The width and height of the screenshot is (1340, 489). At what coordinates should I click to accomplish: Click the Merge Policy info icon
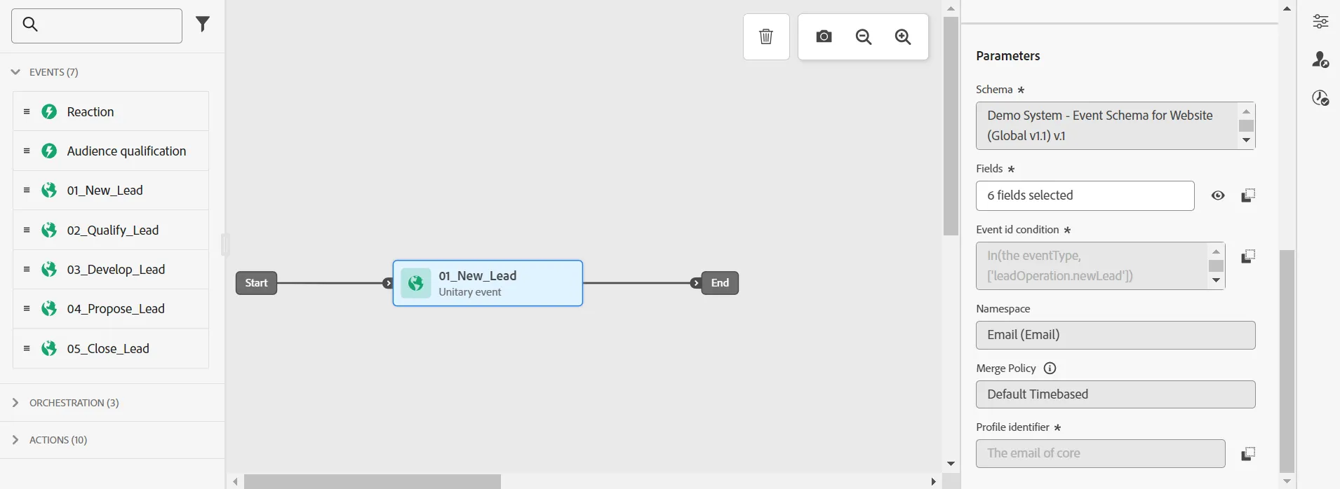click(x=1050, y=369)
